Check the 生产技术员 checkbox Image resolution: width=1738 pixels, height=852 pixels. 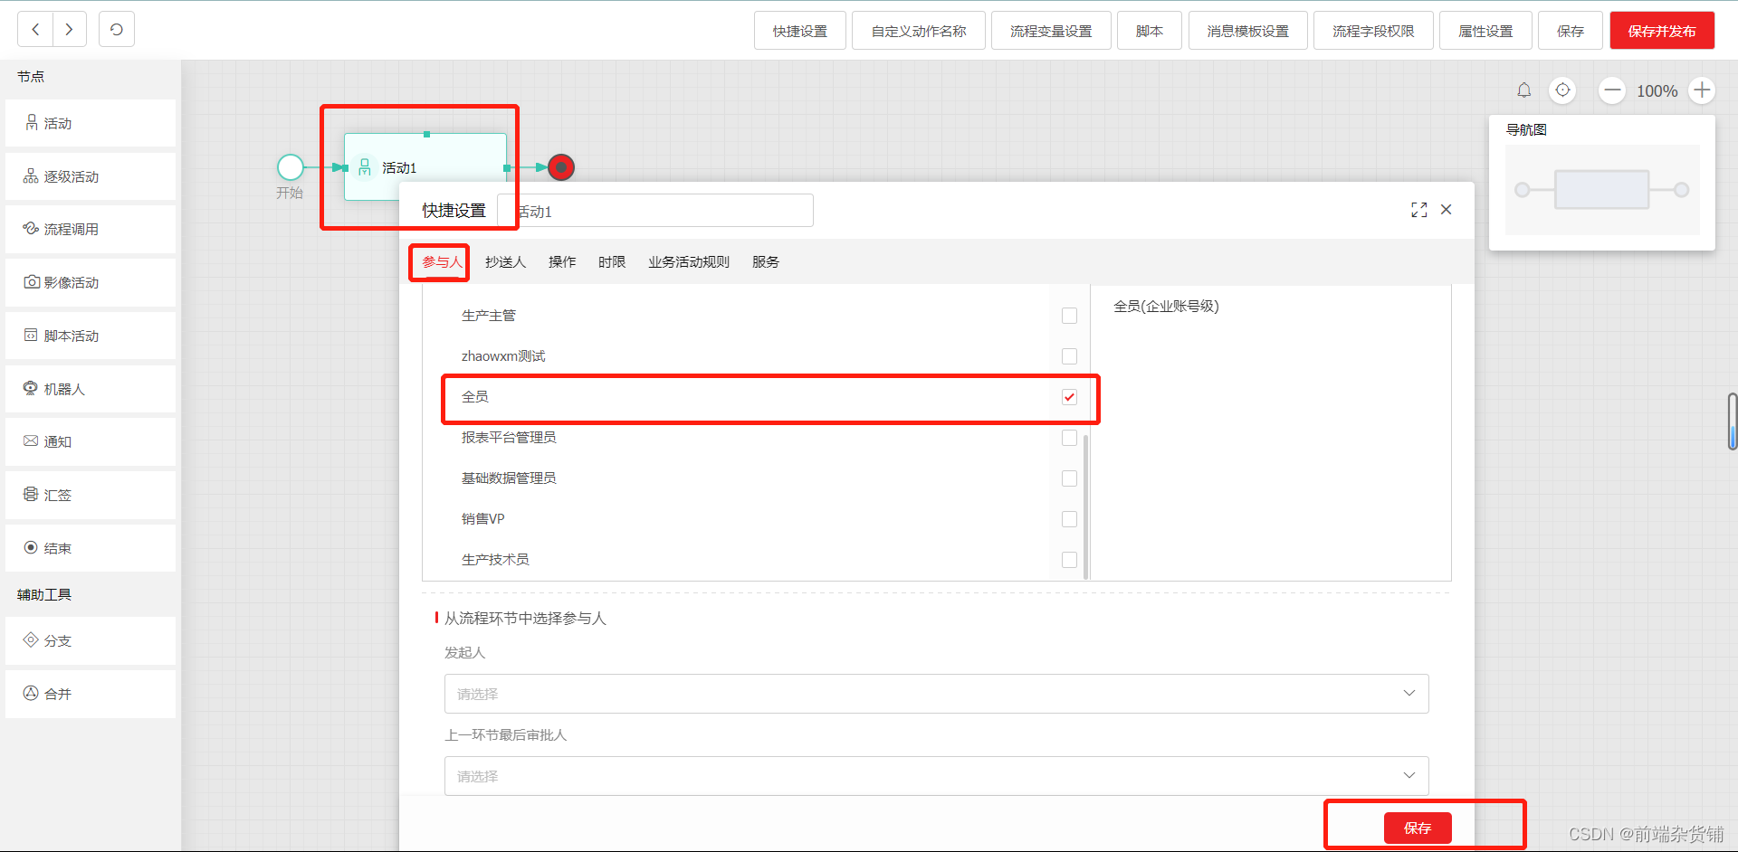pos(1069,560)
